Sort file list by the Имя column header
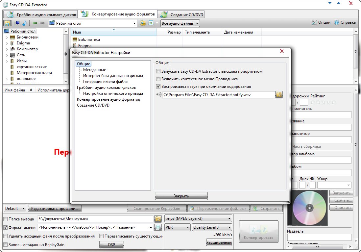 (114, 32)
